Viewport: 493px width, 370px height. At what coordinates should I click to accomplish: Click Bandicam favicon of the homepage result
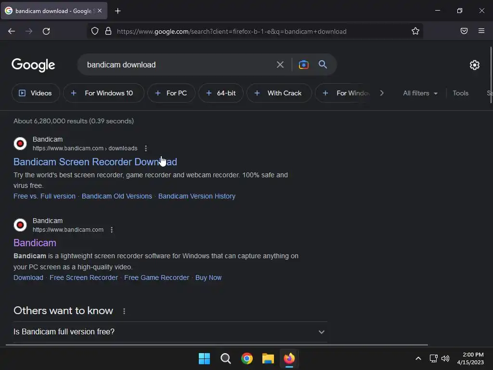pyautogui.click(x=20, y=225)
